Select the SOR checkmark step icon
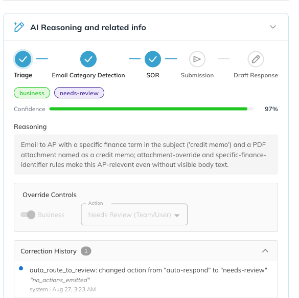The height and width of the screenshot is (298, 299). point(153,59)
